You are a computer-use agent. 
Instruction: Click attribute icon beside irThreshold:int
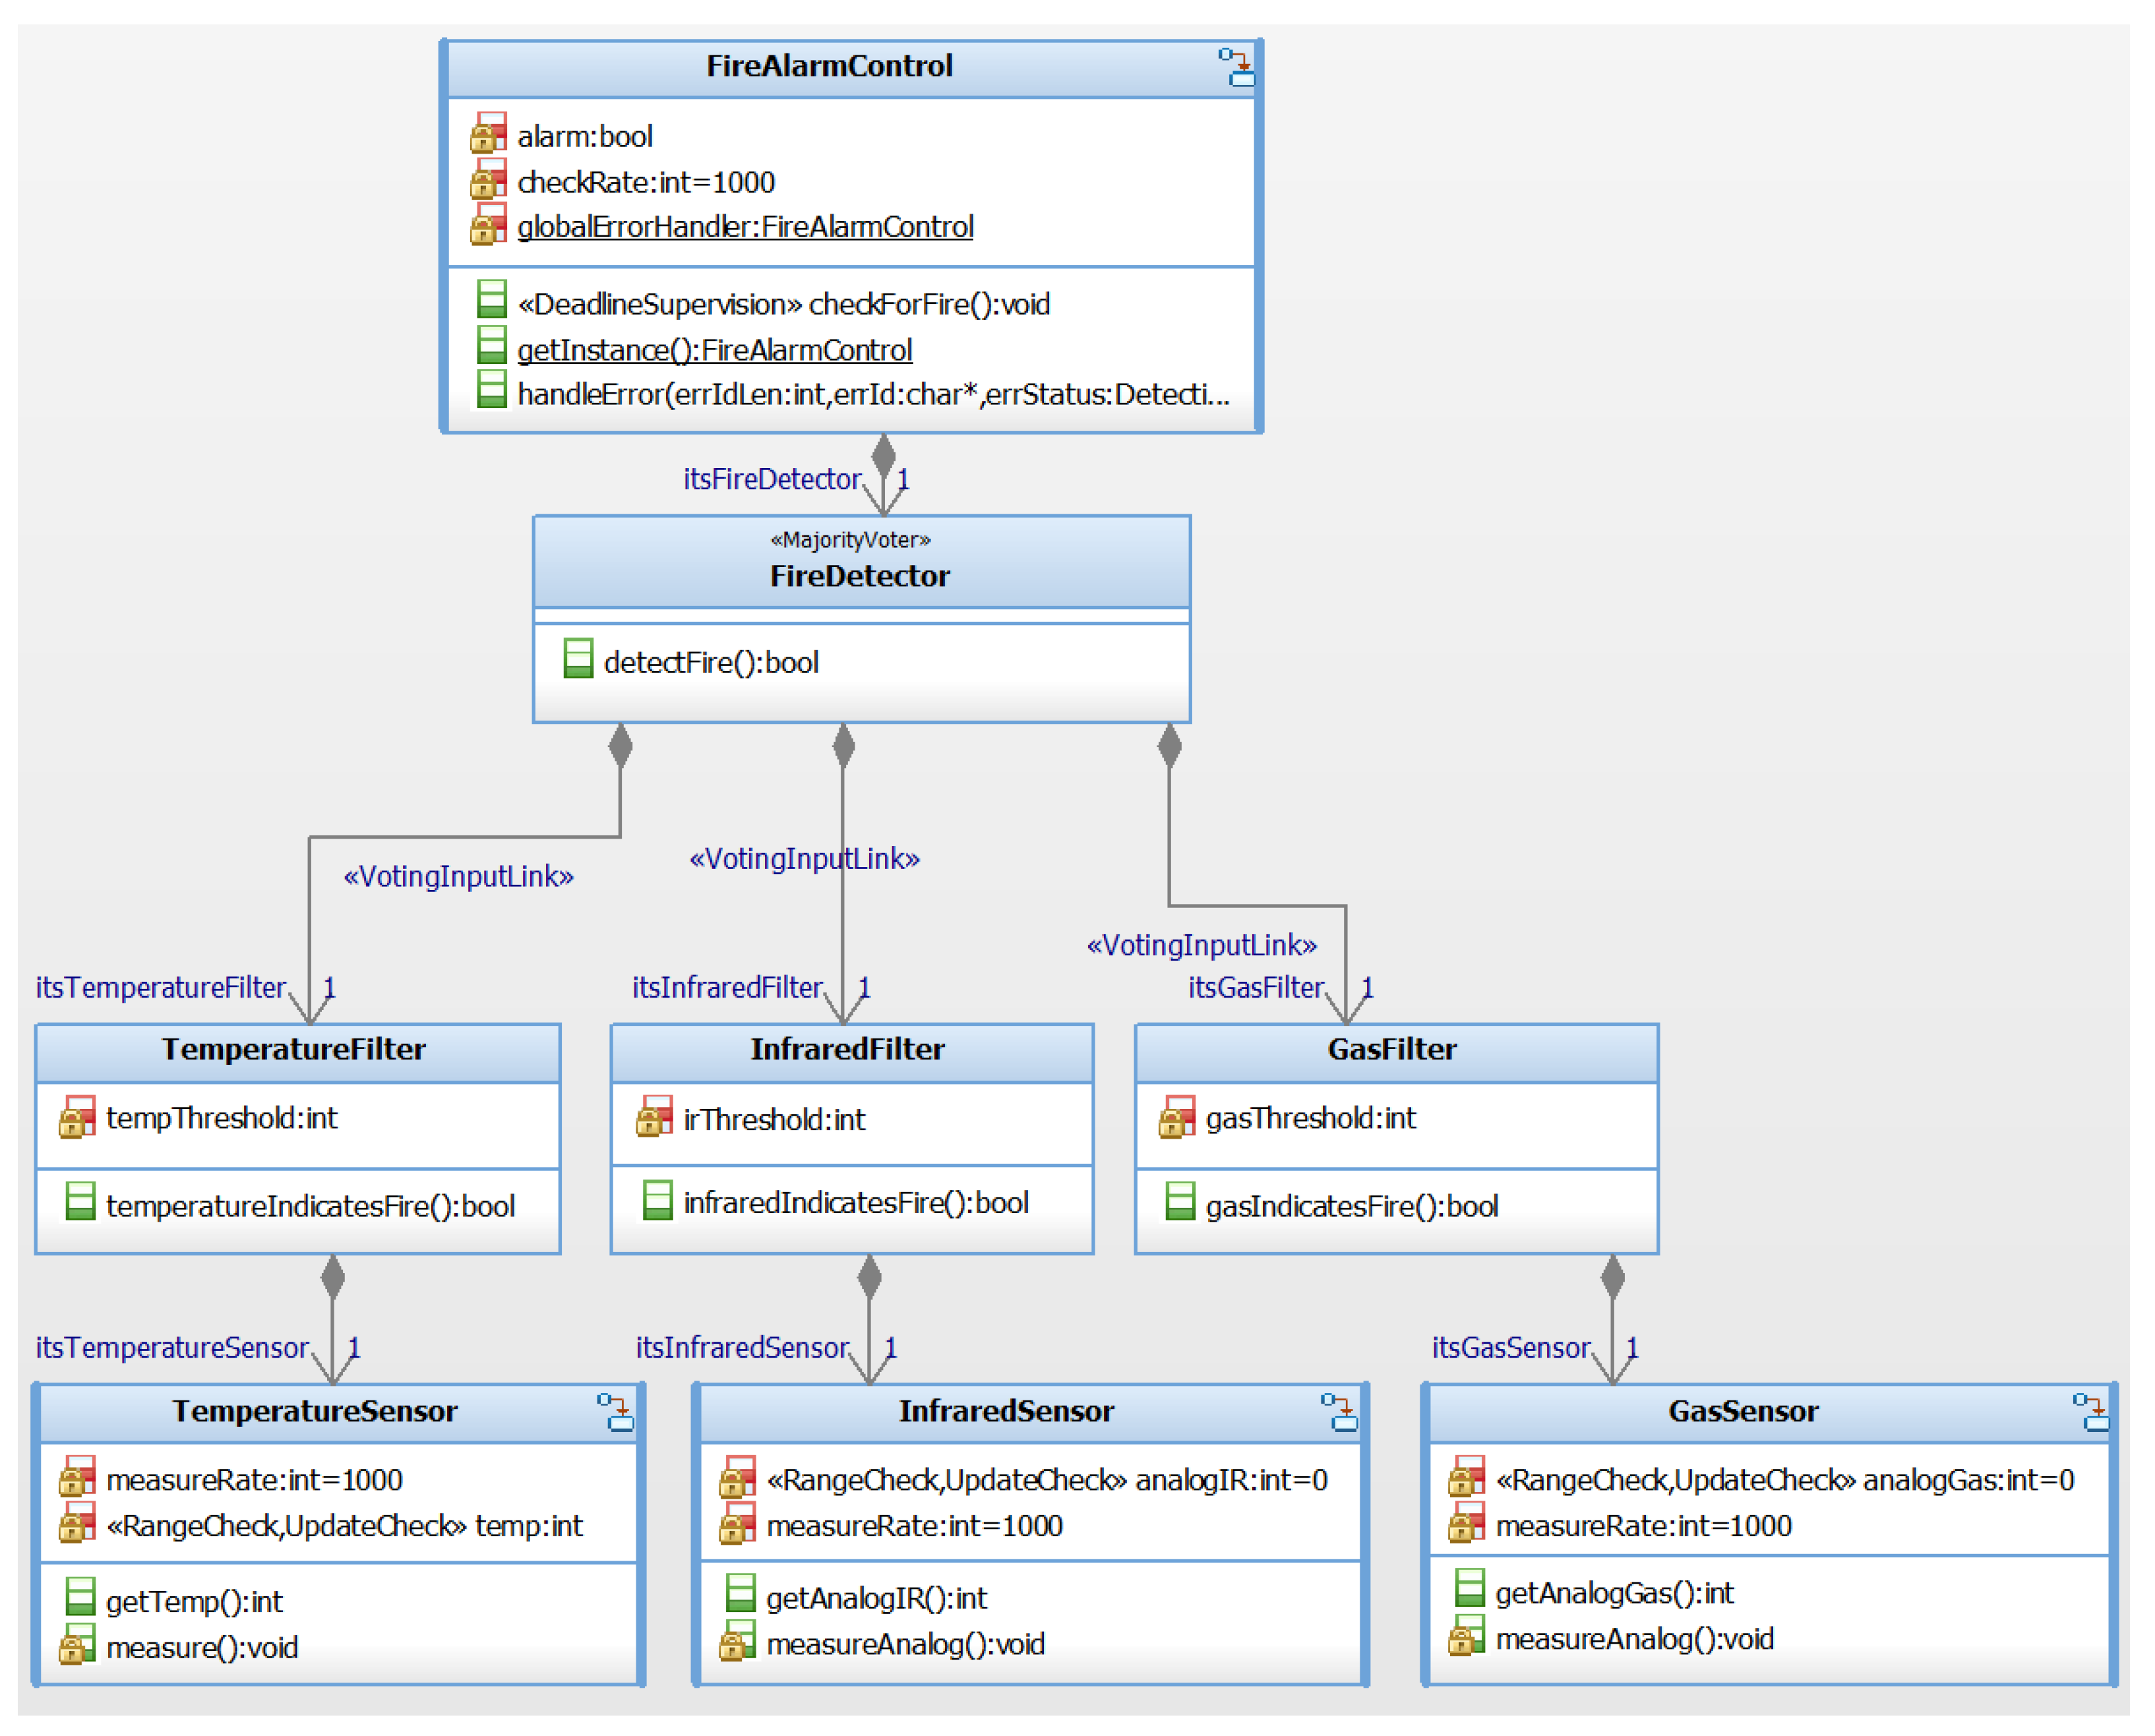654,1117
